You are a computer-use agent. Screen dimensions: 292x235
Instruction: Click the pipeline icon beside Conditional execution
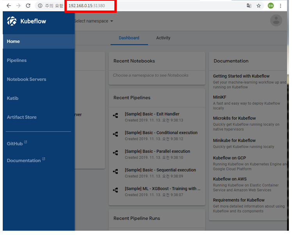(116, 134)
